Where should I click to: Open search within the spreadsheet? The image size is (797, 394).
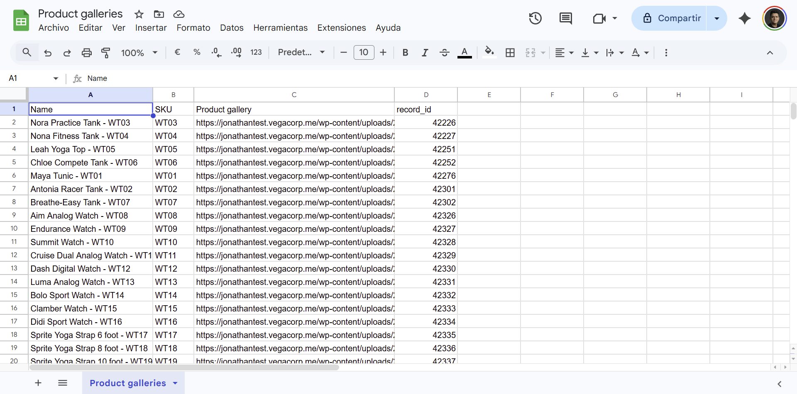[x=27, y=52]
